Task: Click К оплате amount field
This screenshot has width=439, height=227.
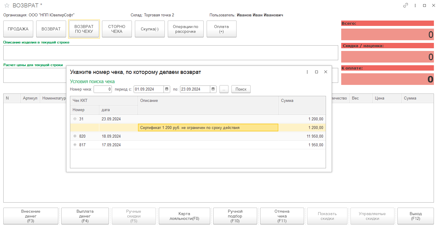Action: click(x=388, y=79)
